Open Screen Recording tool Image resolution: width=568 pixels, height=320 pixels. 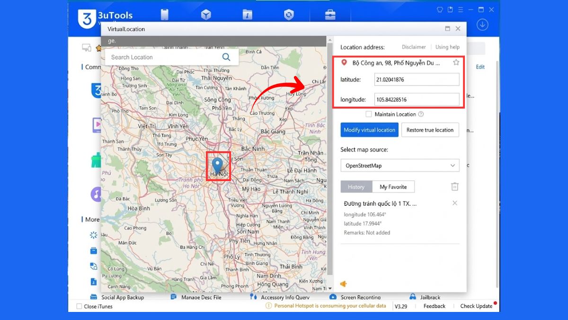pos(355,297)
